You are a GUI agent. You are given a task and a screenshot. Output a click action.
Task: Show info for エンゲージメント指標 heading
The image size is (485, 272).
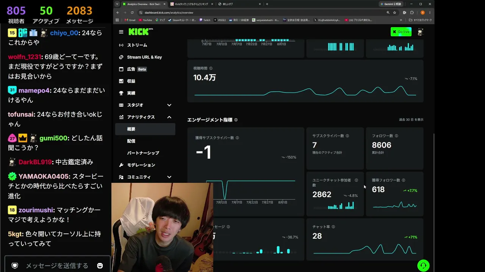tap(236, 120)
